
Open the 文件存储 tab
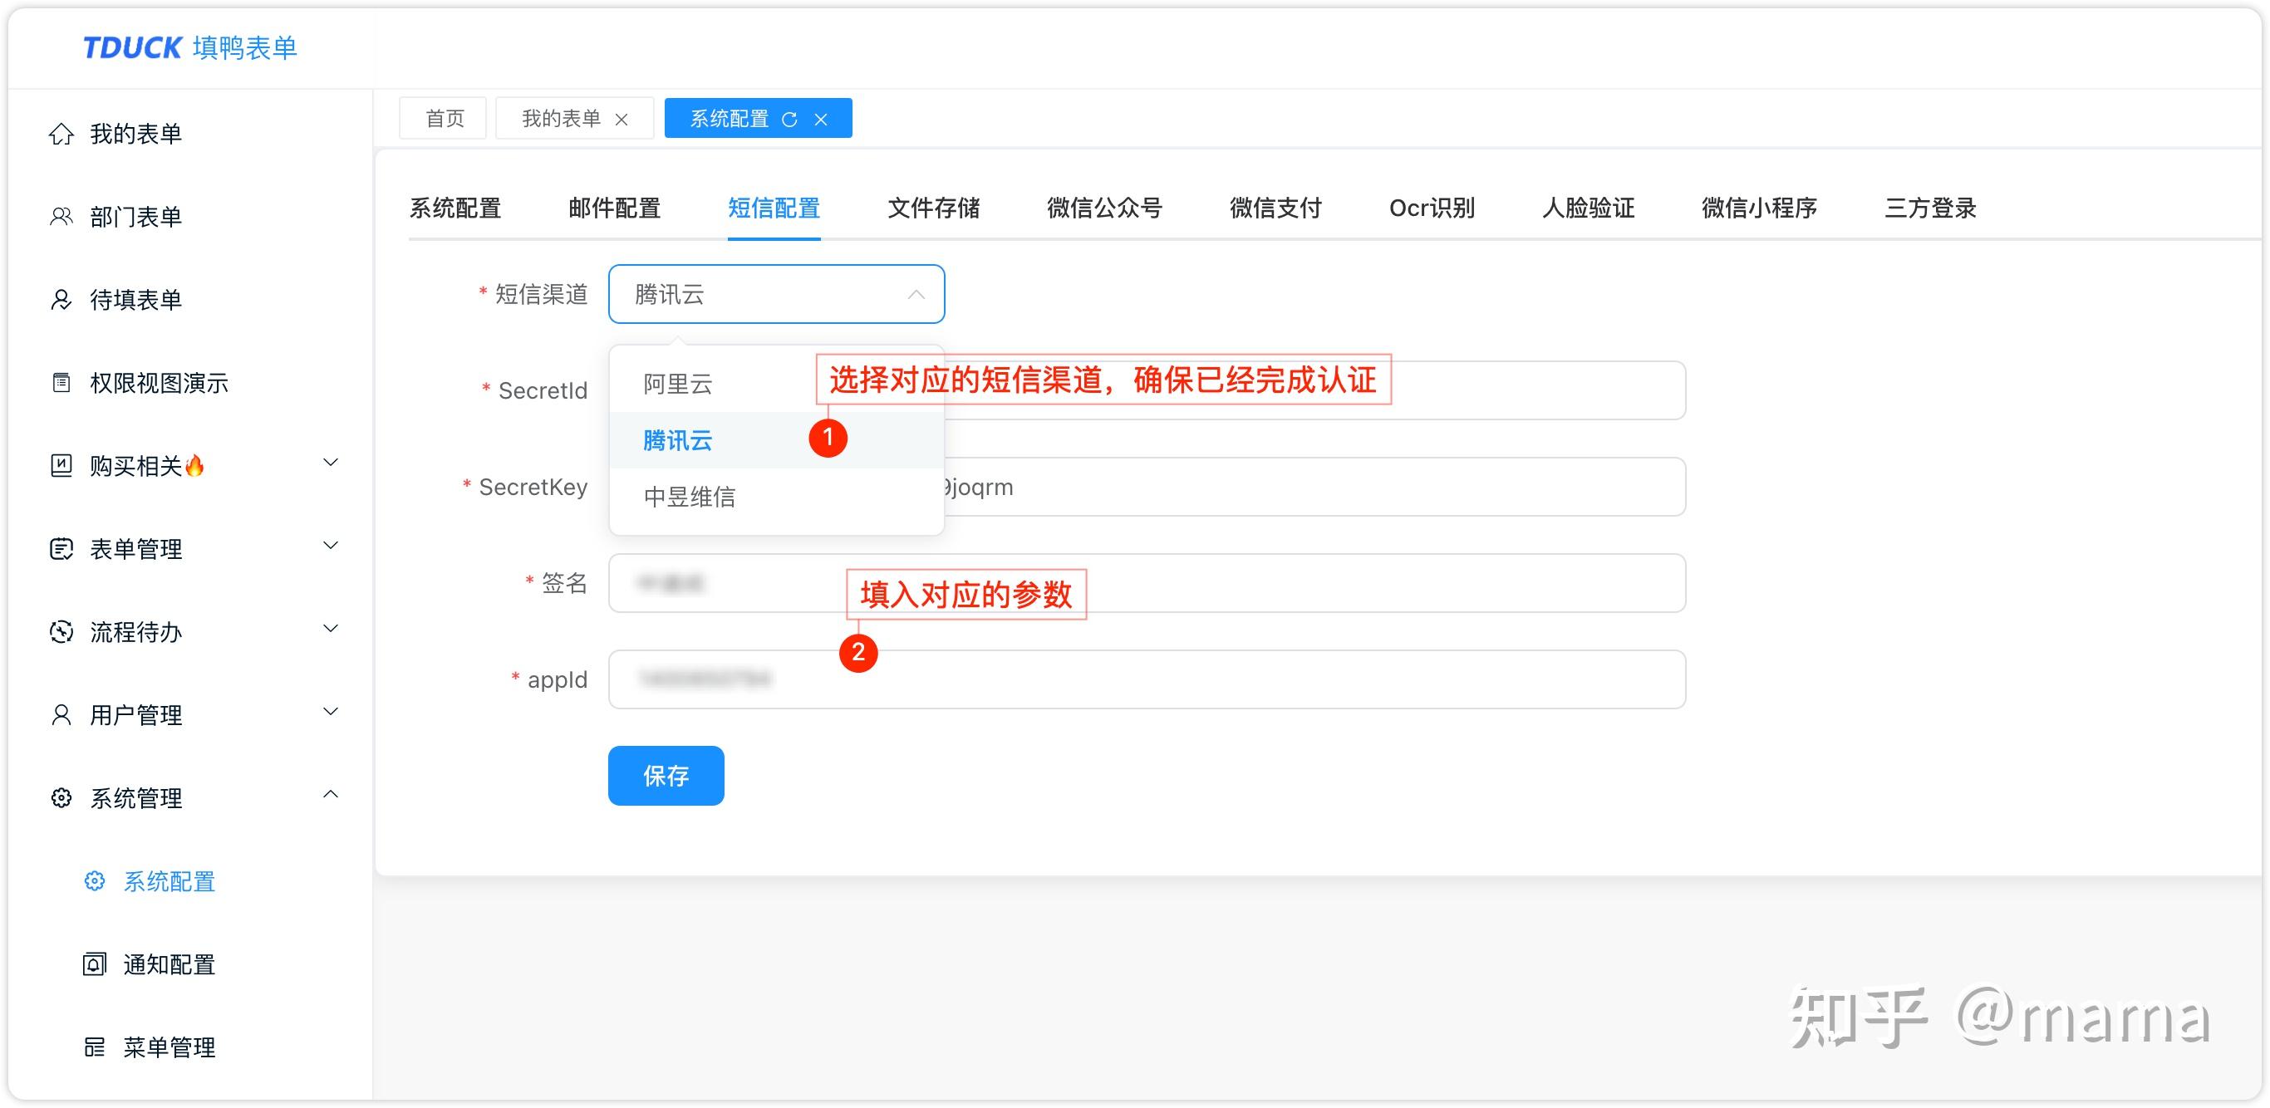(933, 208)
